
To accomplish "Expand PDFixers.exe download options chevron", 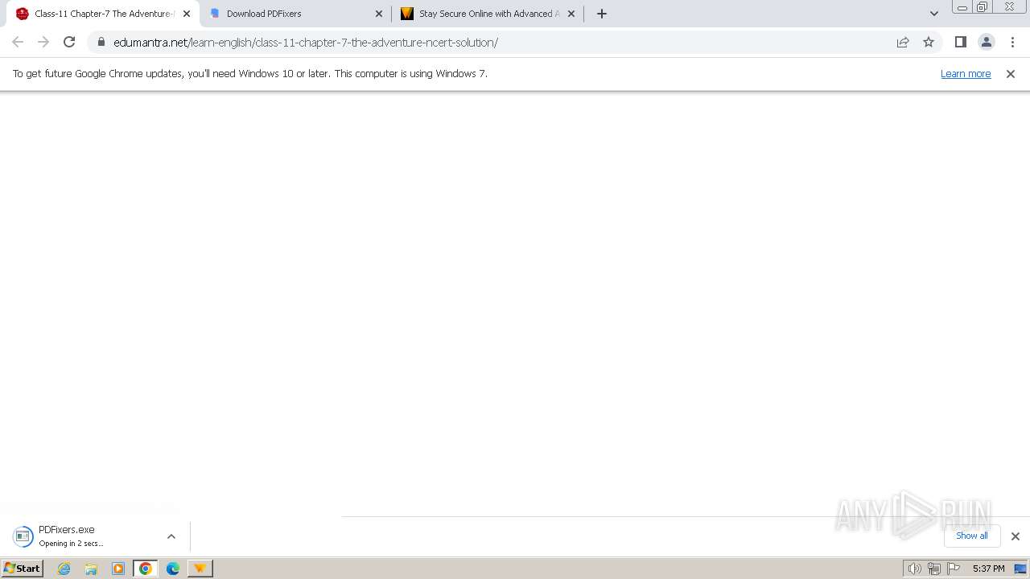I will coord(171,536).
